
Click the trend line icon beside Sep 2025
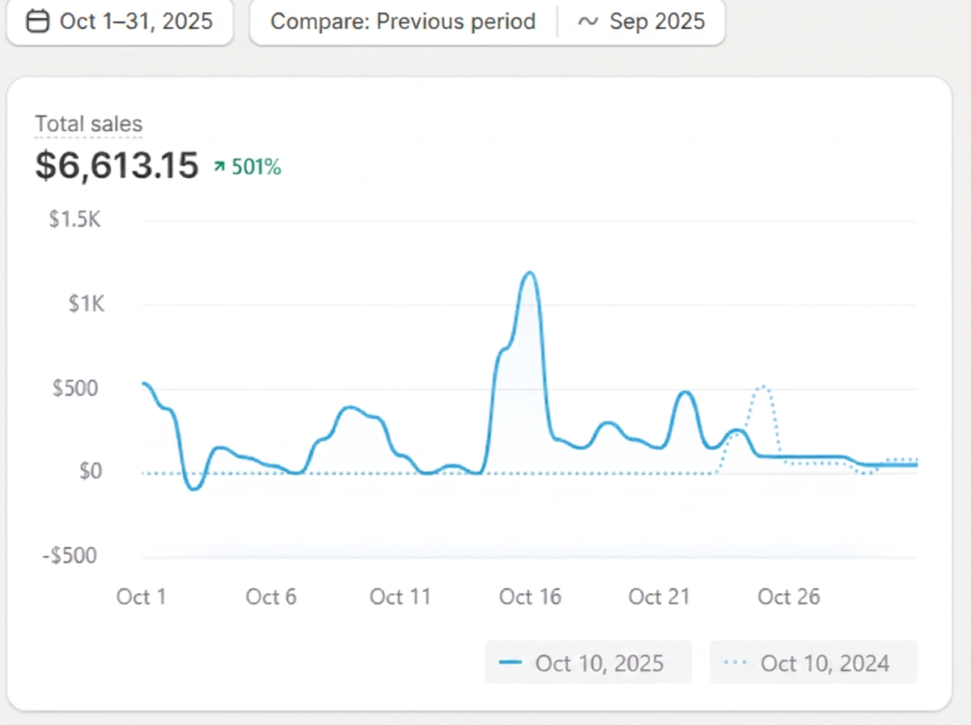(x=587, y=22)
